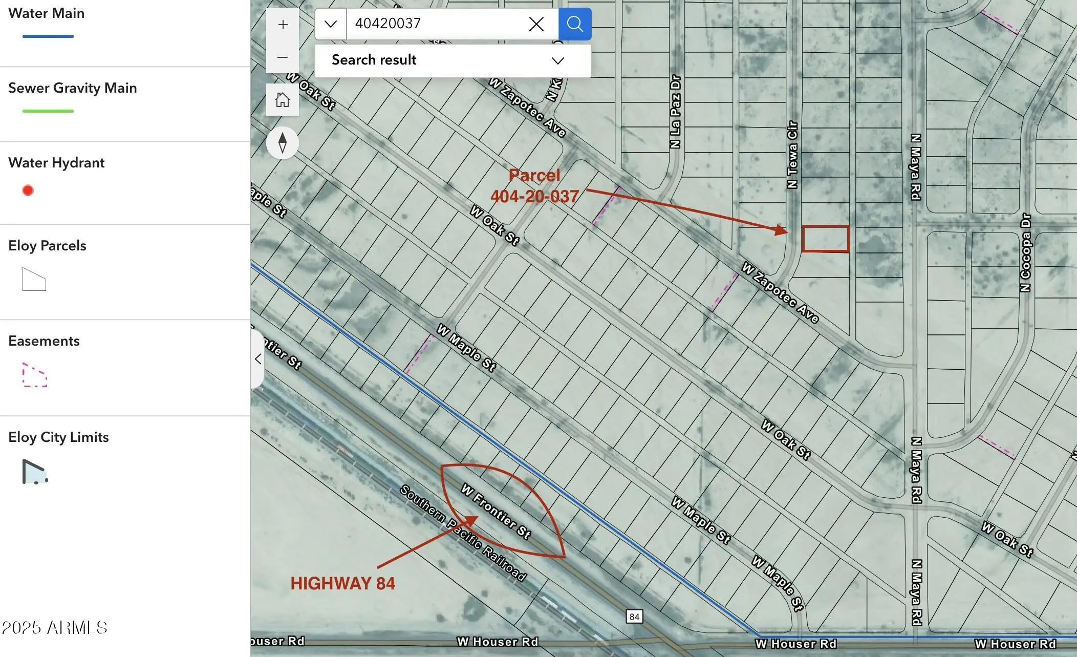Viewport: 1077px width, 657px height.
Task: Click the zoom in plus button
Action: pos(283,25)
